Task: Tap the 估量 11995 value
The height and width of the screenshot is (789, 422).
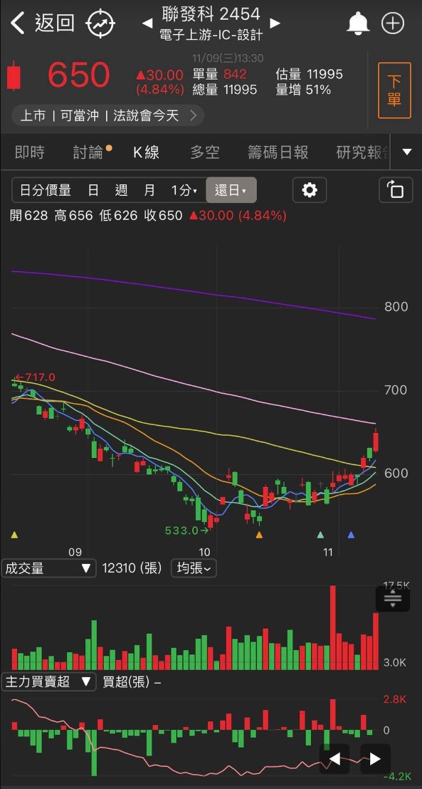Action: [310, 75]
